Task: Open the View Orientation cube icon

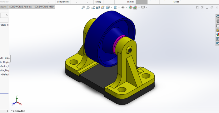Action: (x=108, y=7)
